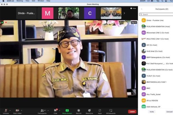Open the Apps icon
The height and width of the screenshot is (115, 173).
100,110
